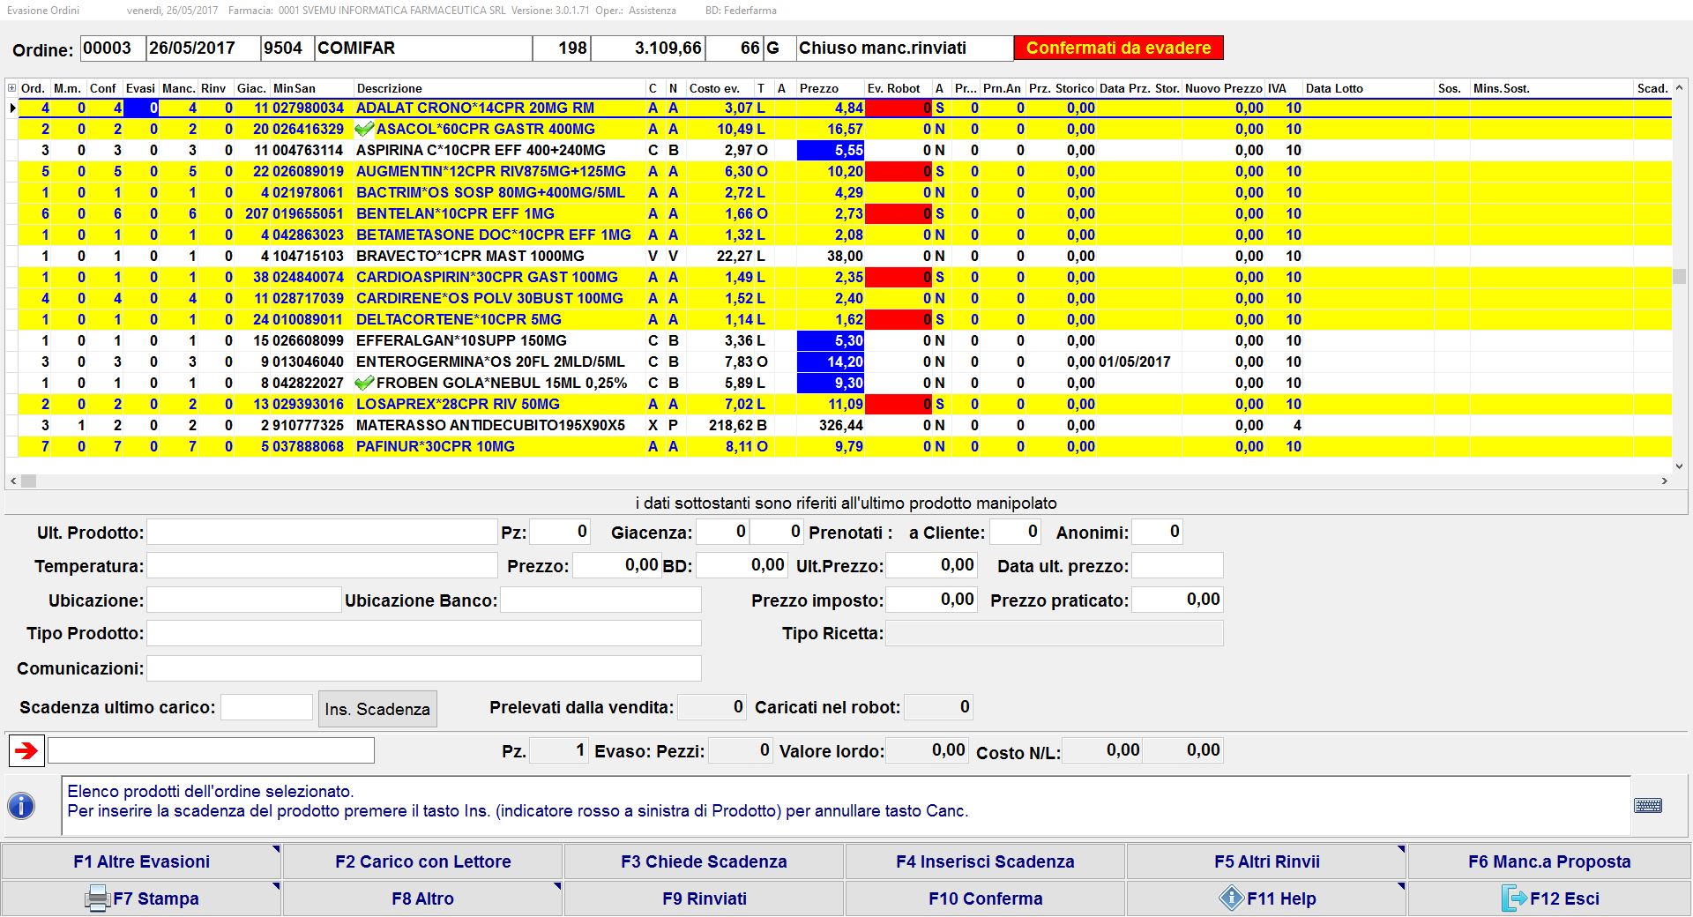The height and width of the screenshot is (917, 1693).
Task: Click the F12 Esci exit icon
Action: [1513, 898]
